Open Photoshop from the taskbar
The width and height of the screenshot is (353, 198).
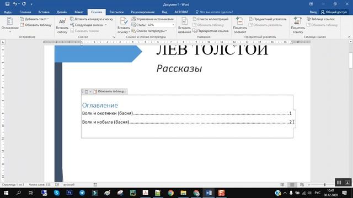pyautogui.click(x=69, y=193)
